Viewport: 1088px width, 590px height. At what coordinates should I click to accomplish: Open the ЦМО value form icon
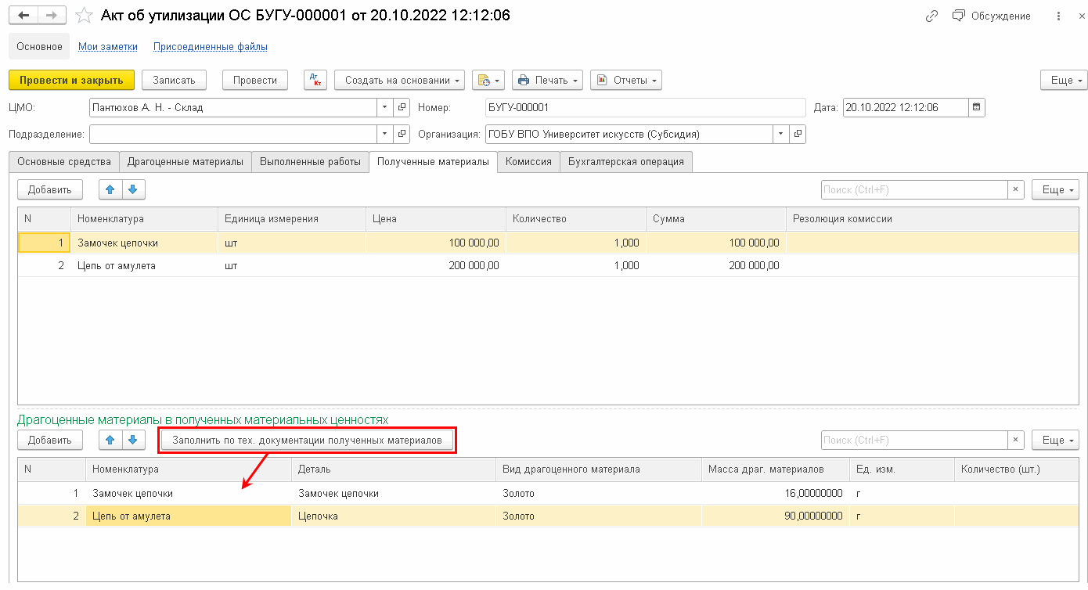402,108
